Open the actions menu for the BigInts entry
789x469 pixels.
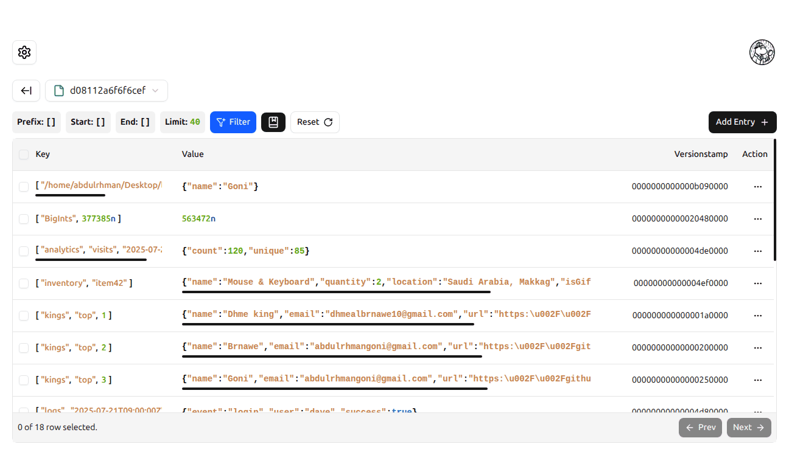(x=758, y=218)
